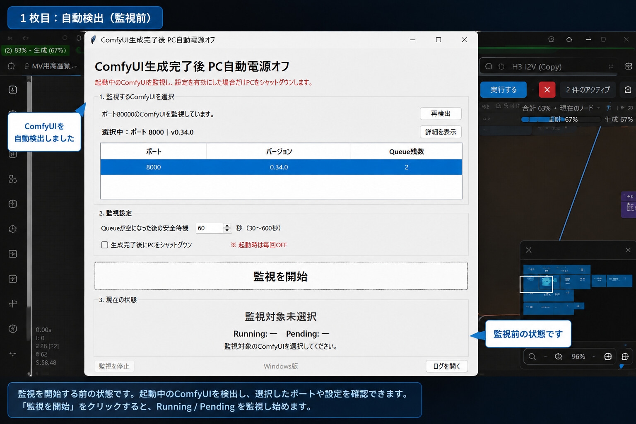Click the バージョン column header
The image size is (636, 424).
(x=279, y=152)
